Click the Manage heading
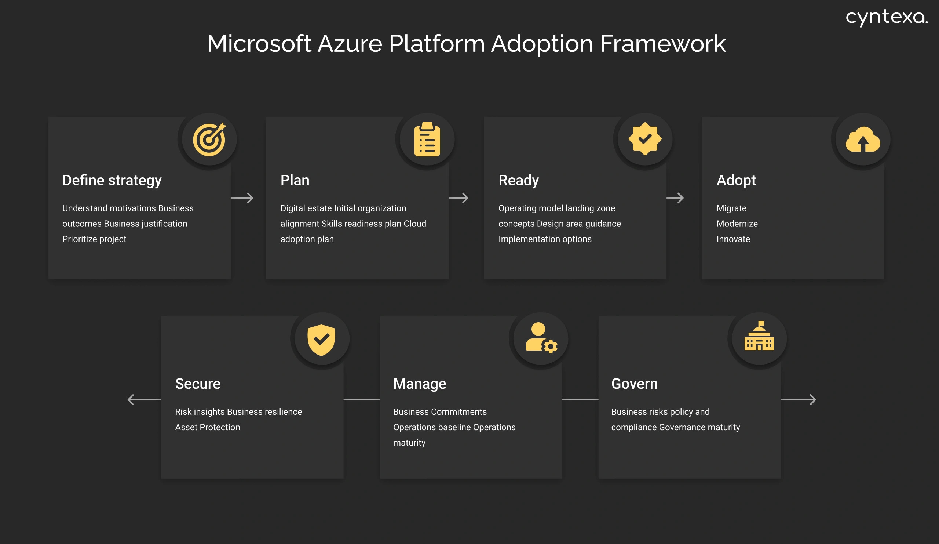The image size is (939, 544). point(419,383)
